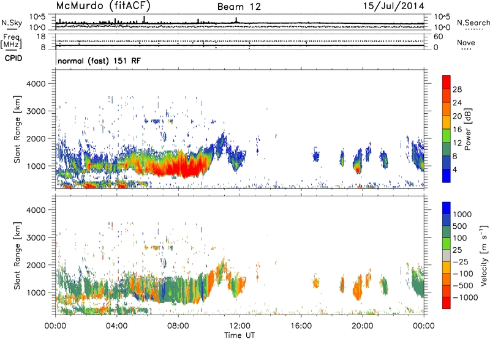Select the "Freq. [MHz]" axis label
This screenshot has height=339, width=490.
pos(11,42)
